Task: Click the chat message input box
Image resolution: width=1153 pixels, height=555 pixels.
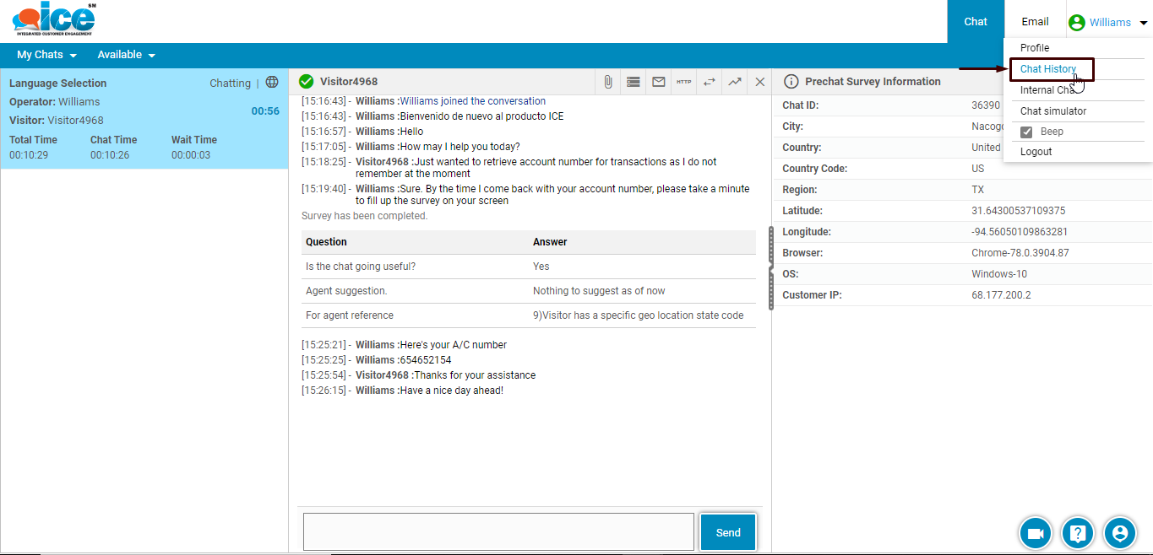Action: click(498, 532)
